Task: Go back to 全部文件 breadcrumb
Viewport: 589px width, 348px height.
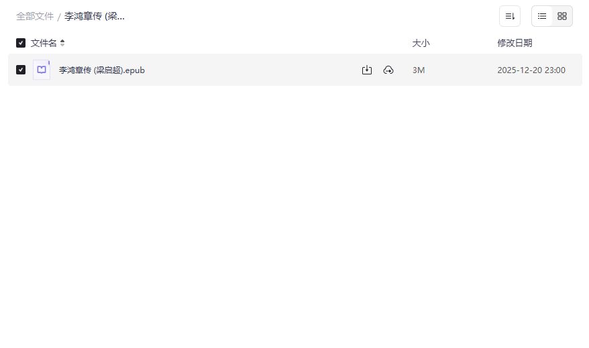Action: point(35,16)
